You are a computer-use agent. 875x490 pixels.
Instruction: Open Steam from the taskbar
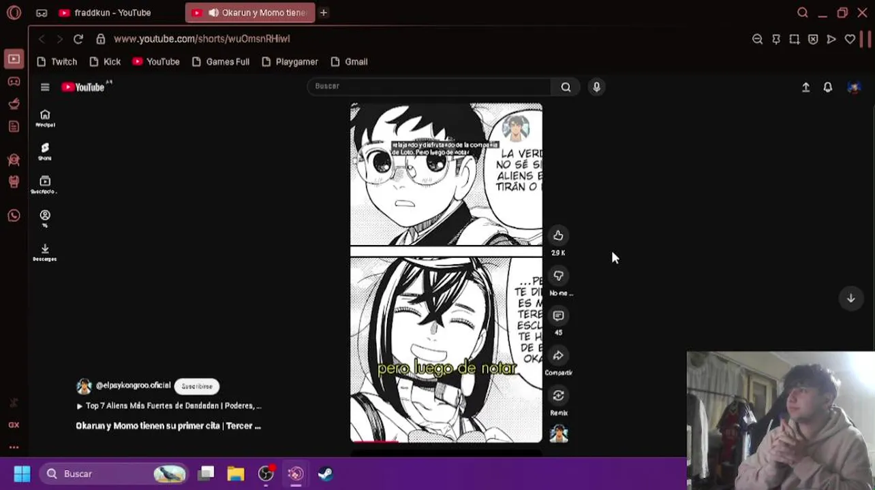[x=325, y=474]
